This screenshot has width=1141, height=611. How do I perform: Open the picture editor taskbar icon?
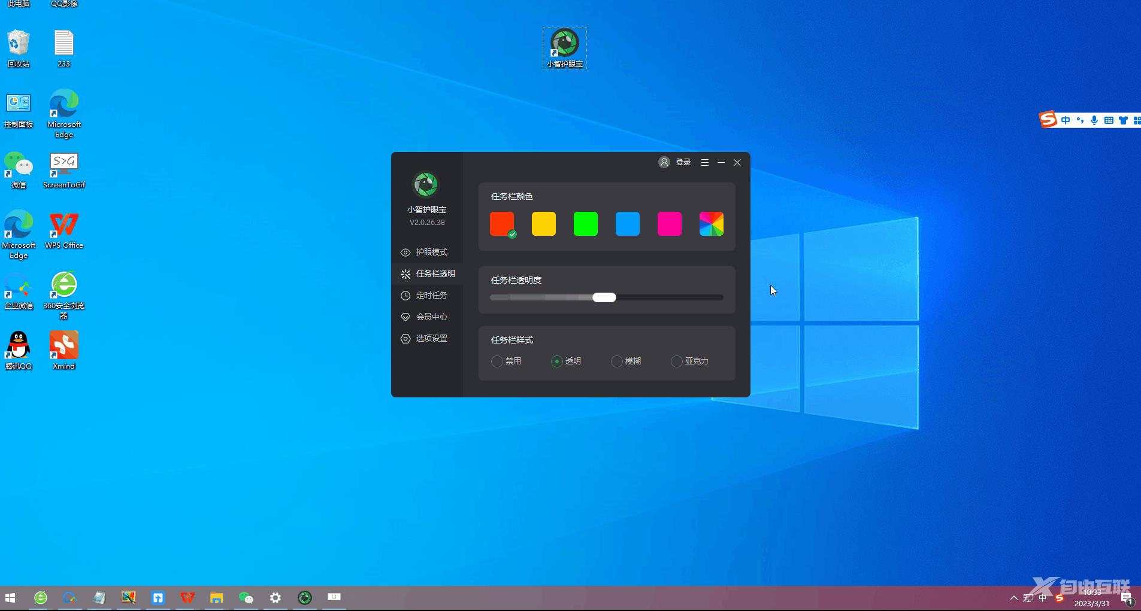click(x=128, y=598)
